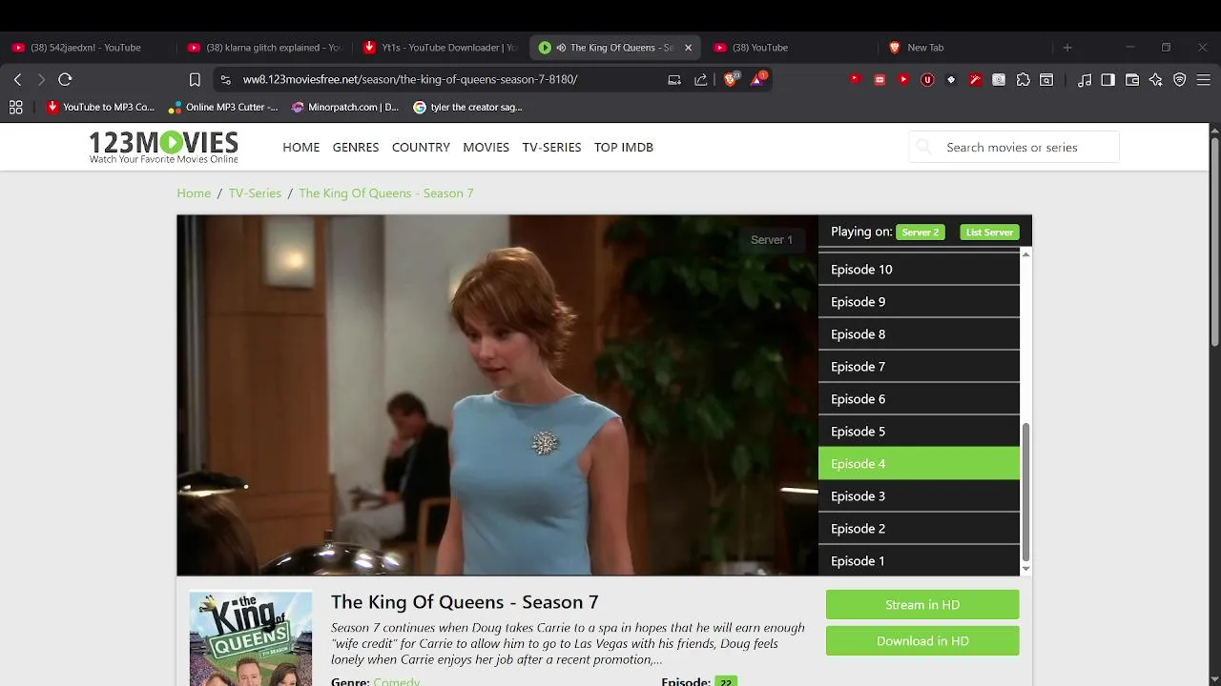This screenshot has height=686, width=1221.
Task: Click the Download in HD button
Action: [x=922, y=641]
